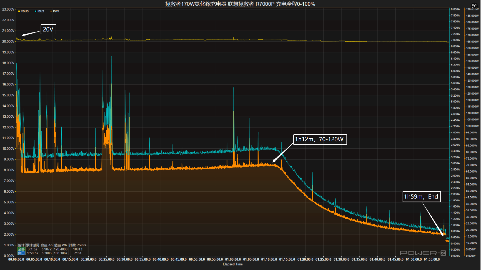Click the brown PWR legend color square

(x=51, y=11)
